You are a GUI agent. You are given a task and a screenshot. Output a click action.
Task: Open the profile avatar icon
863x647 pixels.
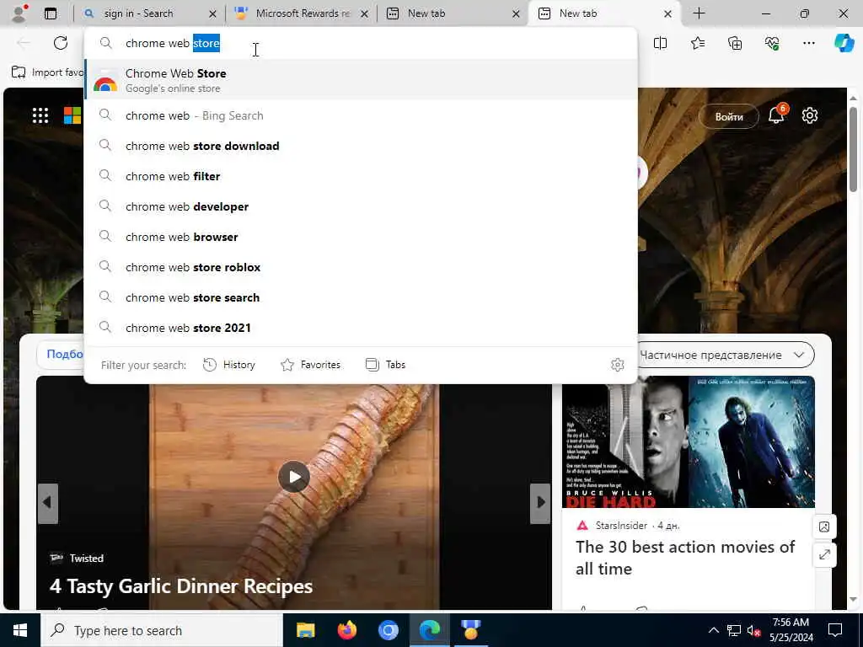click(x=20, y=13)
